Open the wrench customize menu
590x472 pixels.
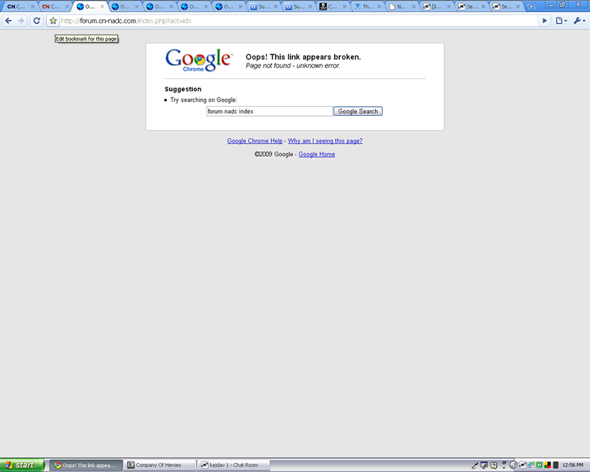pos(579,20)
